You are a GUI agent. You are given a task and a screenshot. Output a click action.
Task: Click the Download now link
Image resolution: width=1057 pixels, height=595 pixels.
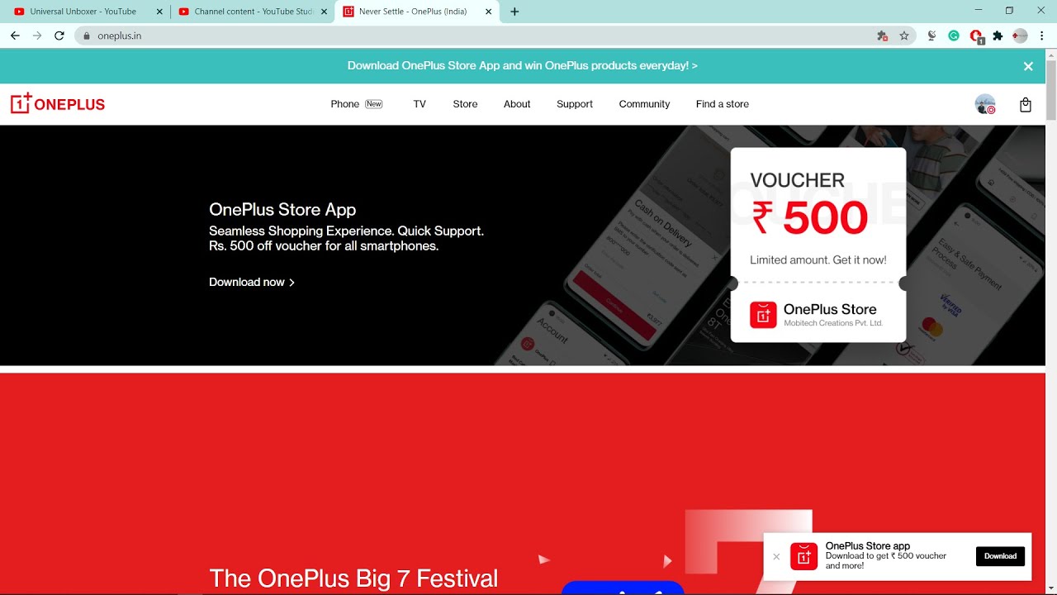(252, 282)
